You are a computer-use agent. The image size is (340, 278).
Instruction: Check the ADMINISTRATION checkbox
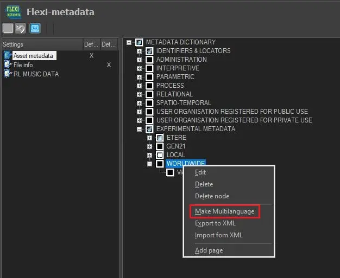(x=149, y=60)
